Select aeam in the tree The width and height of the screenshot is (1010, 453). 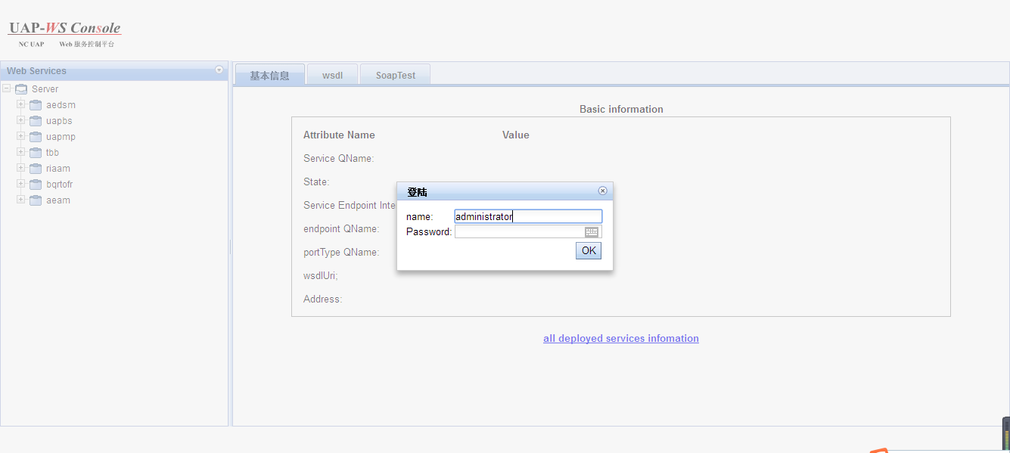(58, 200)
